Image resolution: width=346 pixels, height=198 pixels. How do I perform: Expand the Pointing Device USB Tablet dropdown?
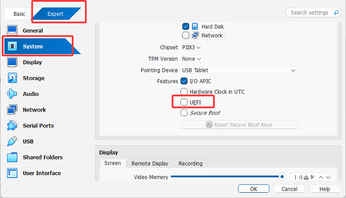[x=239, y=70]
